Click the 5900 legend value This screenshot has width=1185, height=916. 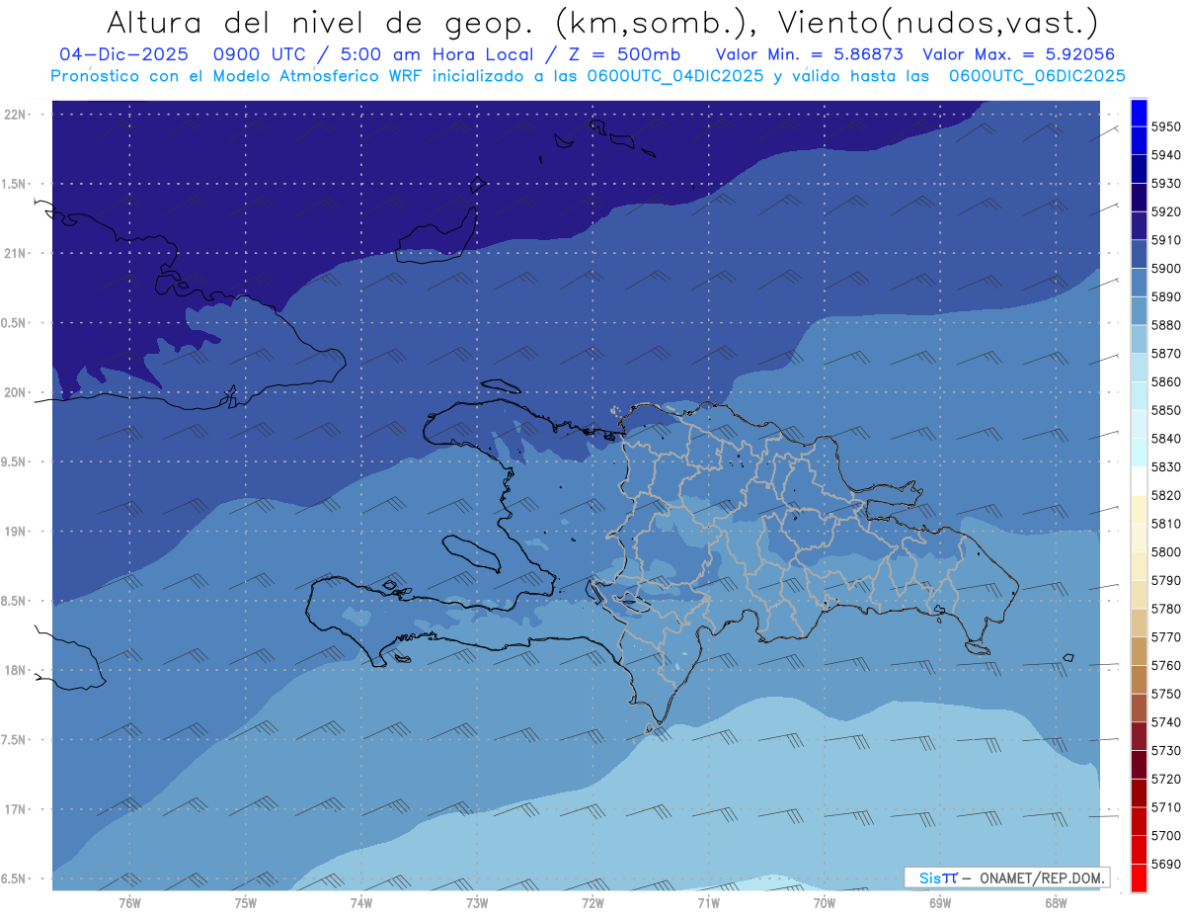1166,268
